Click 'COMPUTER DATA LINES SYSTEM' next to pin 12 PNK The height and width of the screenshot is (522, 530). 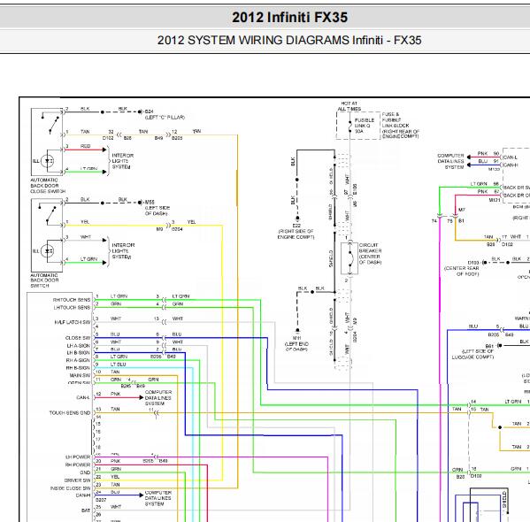tap(158, 397)
